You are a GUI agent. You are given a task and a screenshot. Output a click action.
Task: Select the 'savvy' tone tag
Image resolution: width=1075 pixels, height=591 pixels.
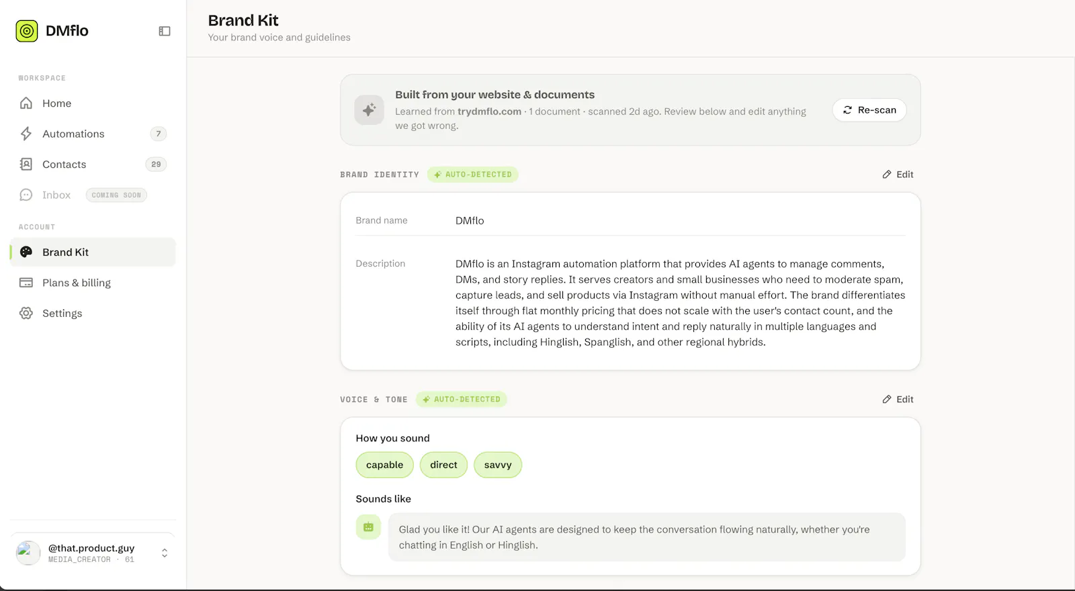(x=498, y=465)
